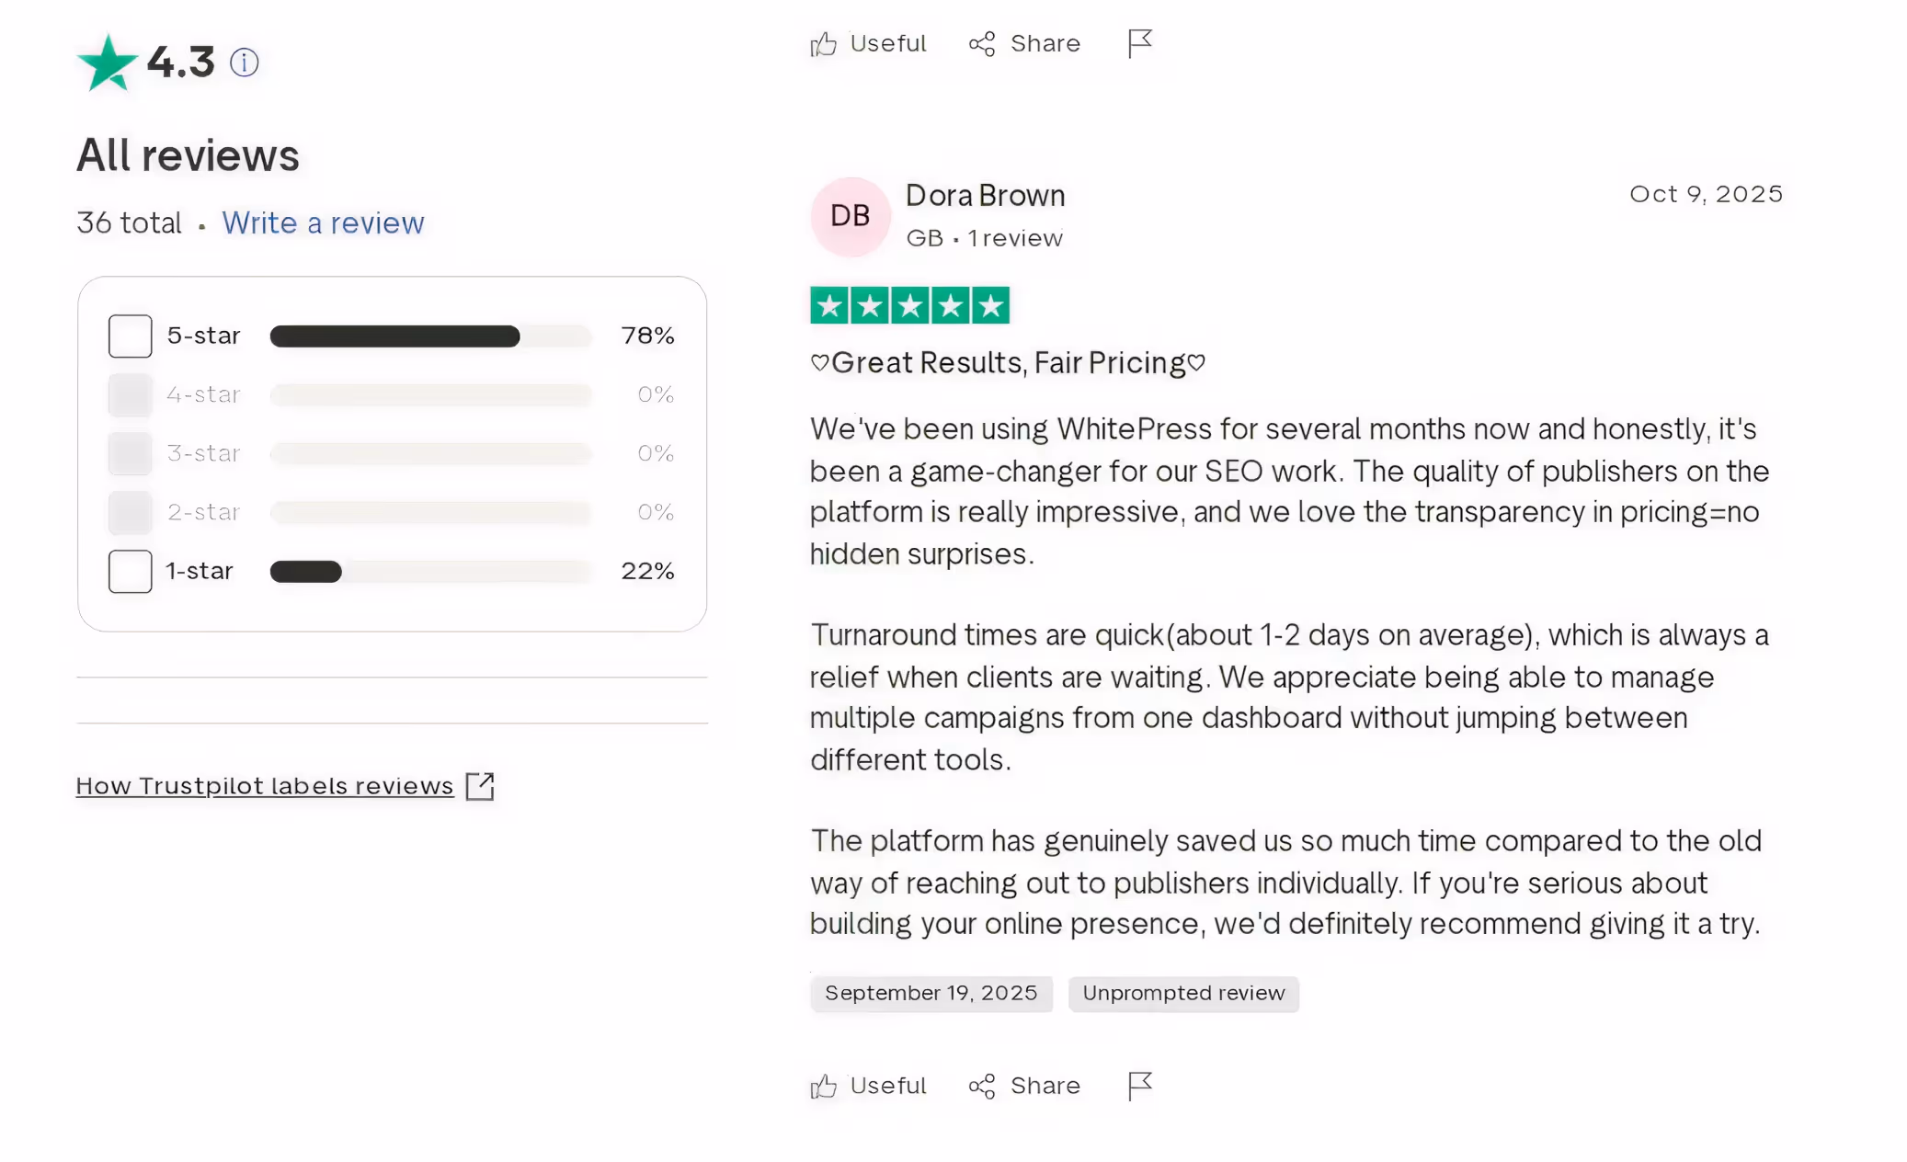Open the Write a review link
The height and width of the screenshot is (1162, 1907).
click(x=323, y=222)
